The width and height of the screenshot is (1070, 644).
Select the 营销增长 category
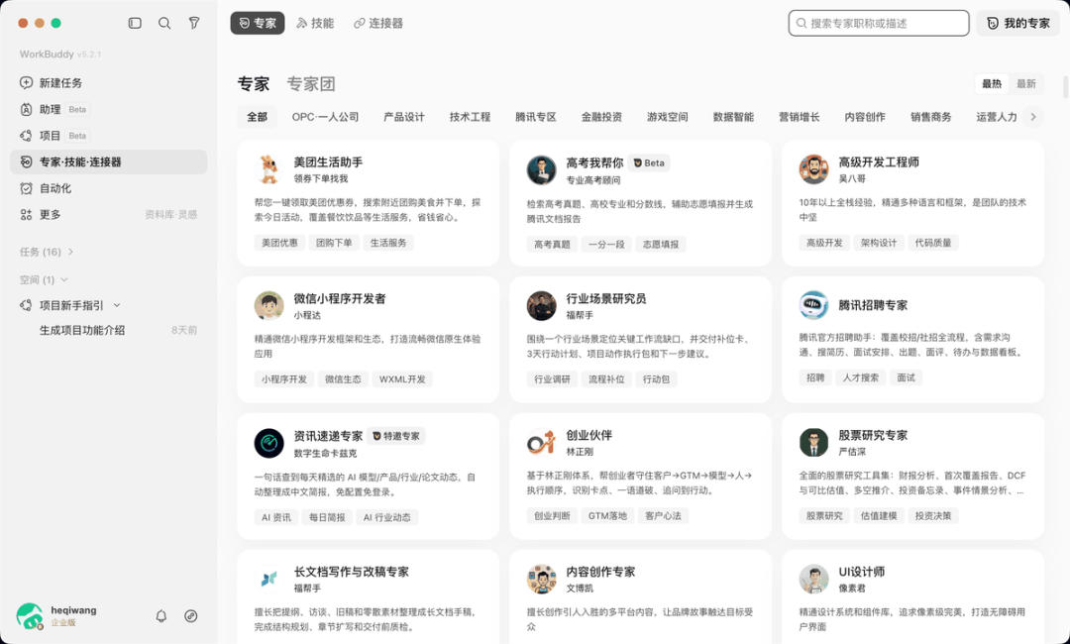(x=800, y=117)
